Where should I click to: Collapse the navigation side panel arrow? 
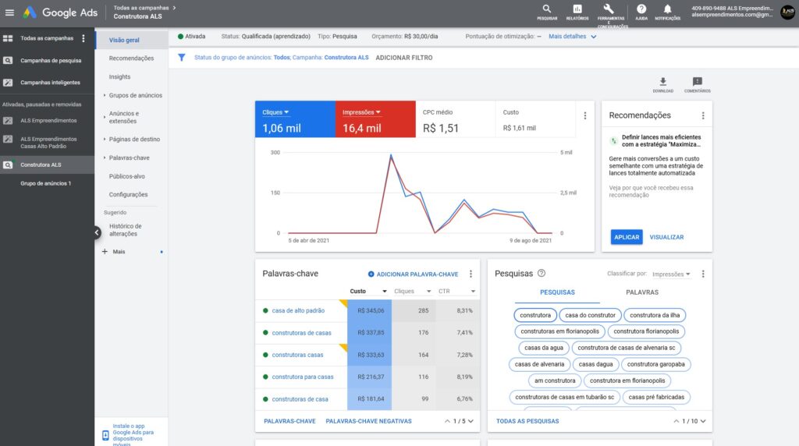coord(97,232)
